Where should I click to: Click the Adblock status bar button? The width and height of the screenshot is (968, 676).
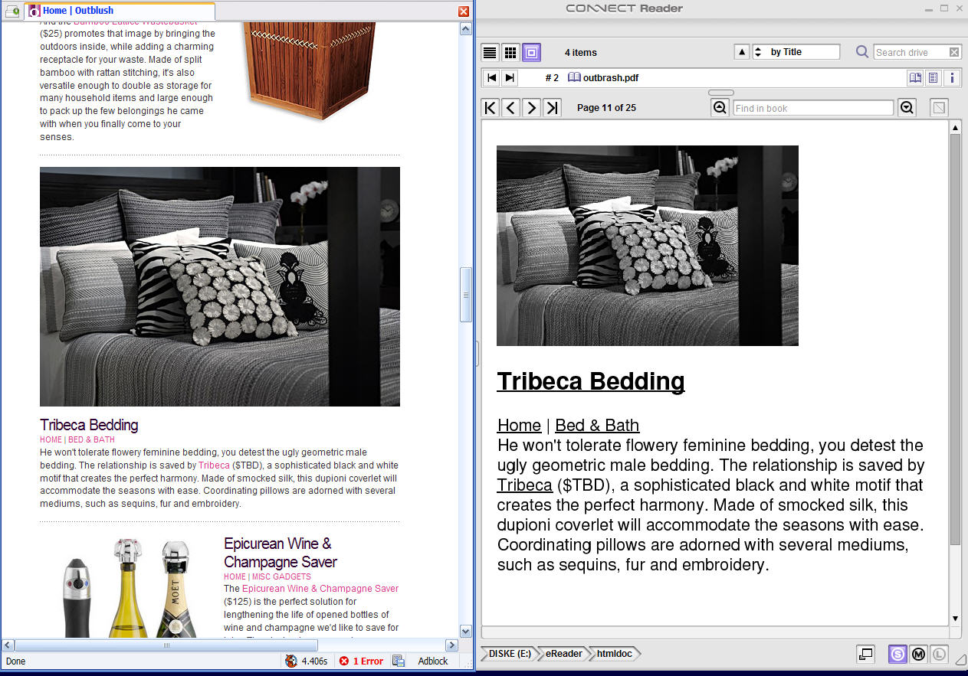click(433, 661)
